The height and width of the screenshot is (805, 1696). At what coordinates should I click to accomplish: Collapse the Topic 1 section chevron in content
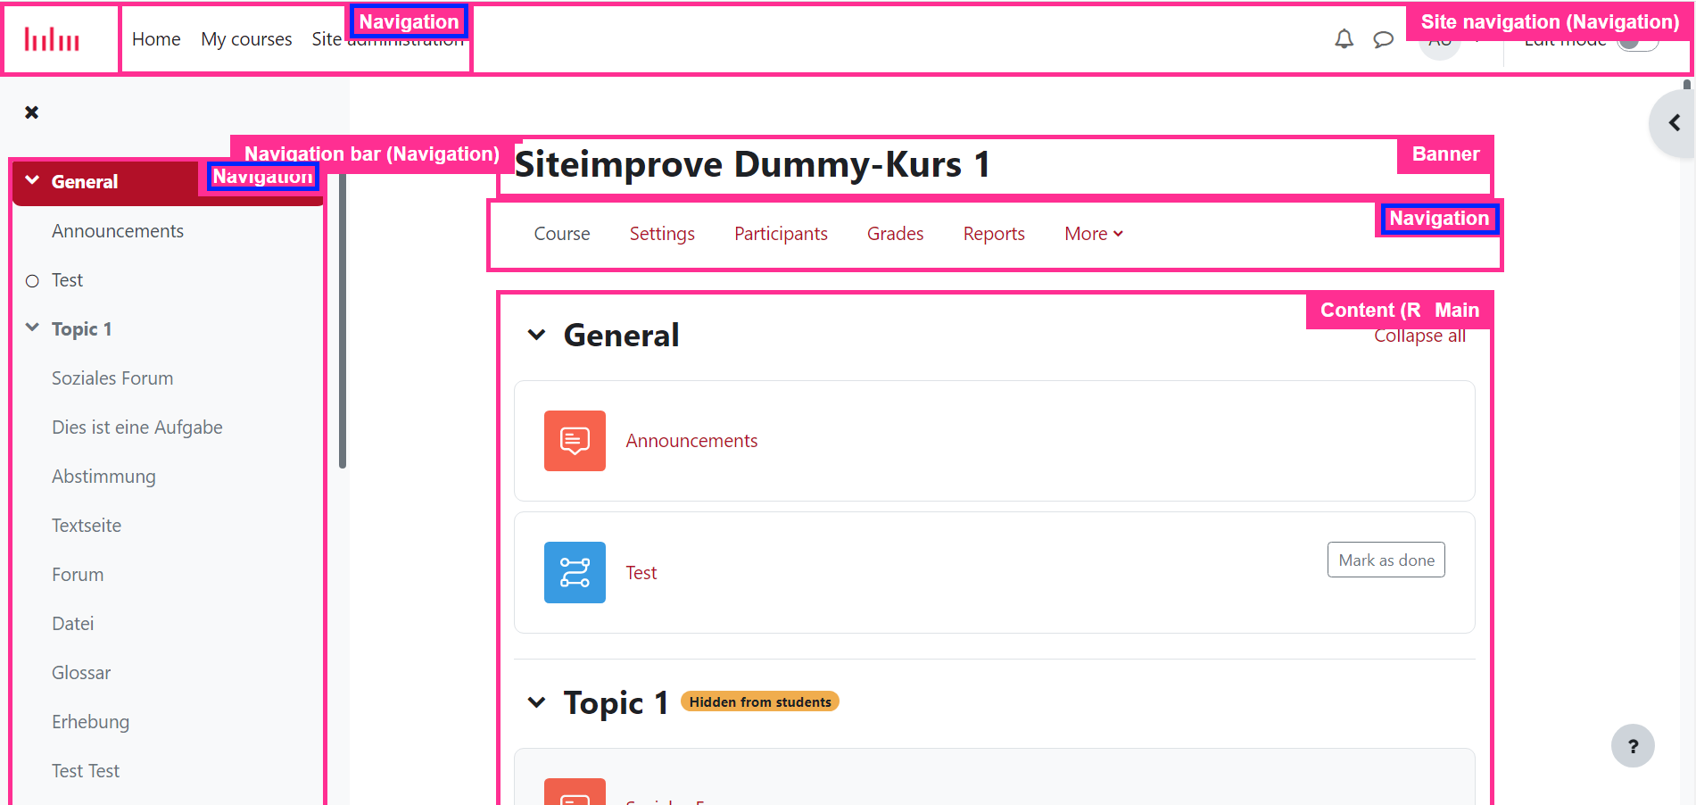coord(536,702)
